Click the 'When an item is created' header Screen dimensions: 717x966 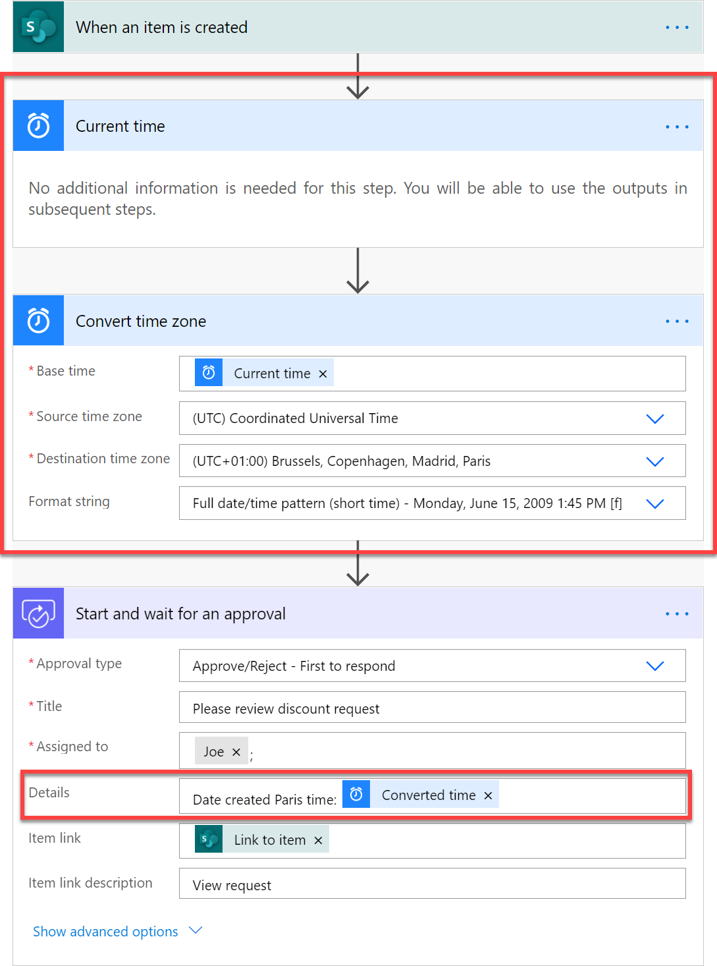(x=358, y=27)
